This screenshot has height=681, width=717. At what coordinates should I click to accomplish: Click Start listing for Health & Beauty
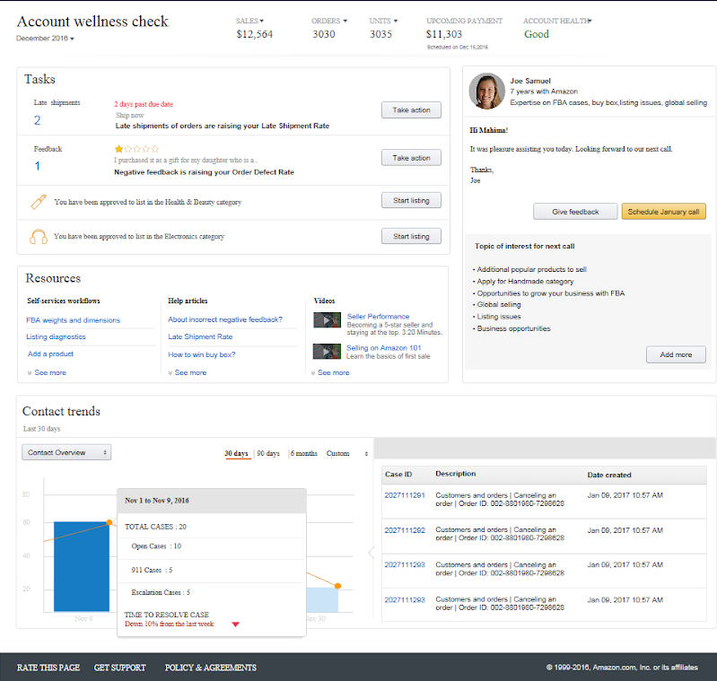tap(411, 200)
